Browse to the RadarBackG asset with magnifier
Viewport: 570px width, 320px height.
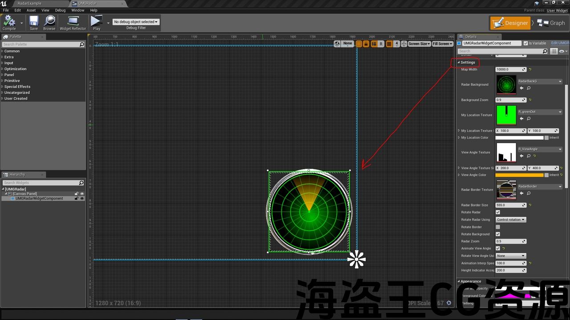coord(529,88)
